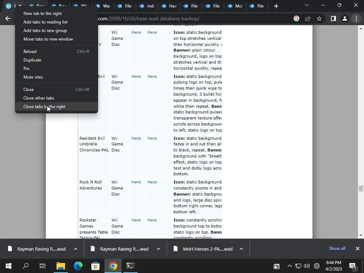Viewport: 364px width, 273px height.
Task: Click 'Show all' downloads link
Action: pyautogui.click(x=337, y=248)
